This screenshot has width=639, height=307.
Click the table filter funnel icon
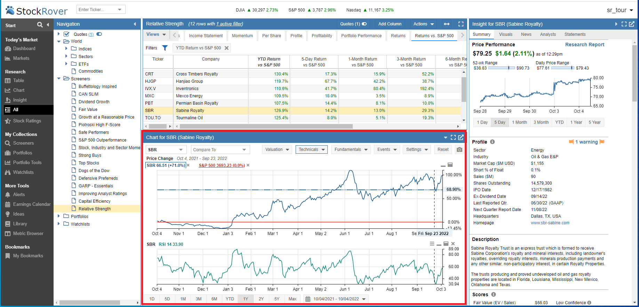pos(165,48)
